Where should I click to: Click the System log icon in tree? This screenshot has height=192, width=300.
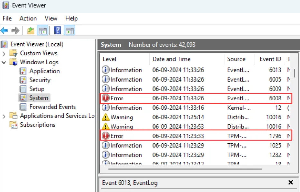(23, 98)
